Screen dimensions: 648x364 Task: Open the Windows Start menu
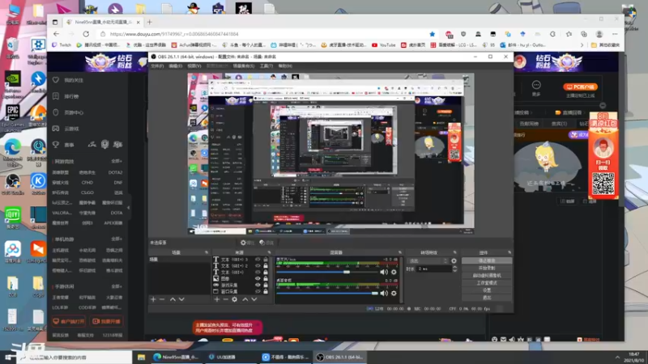click(x=8, y=358)
